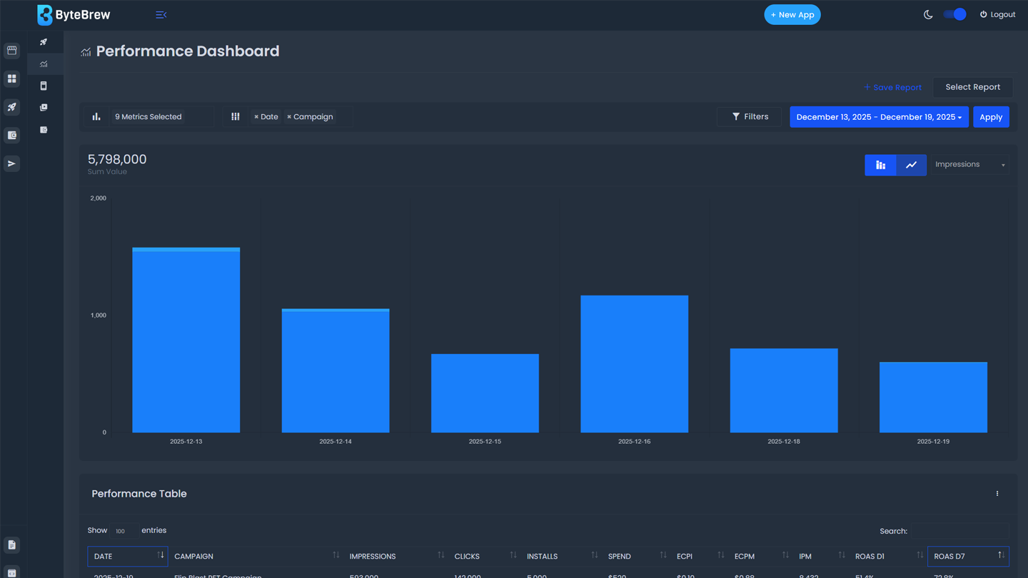Click the New App button
The image size is (1028, 578).
tap(792, 14)
